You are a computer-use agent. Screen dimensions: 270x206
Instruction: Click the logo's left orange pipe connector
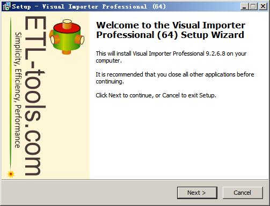(x=54, y=40)
